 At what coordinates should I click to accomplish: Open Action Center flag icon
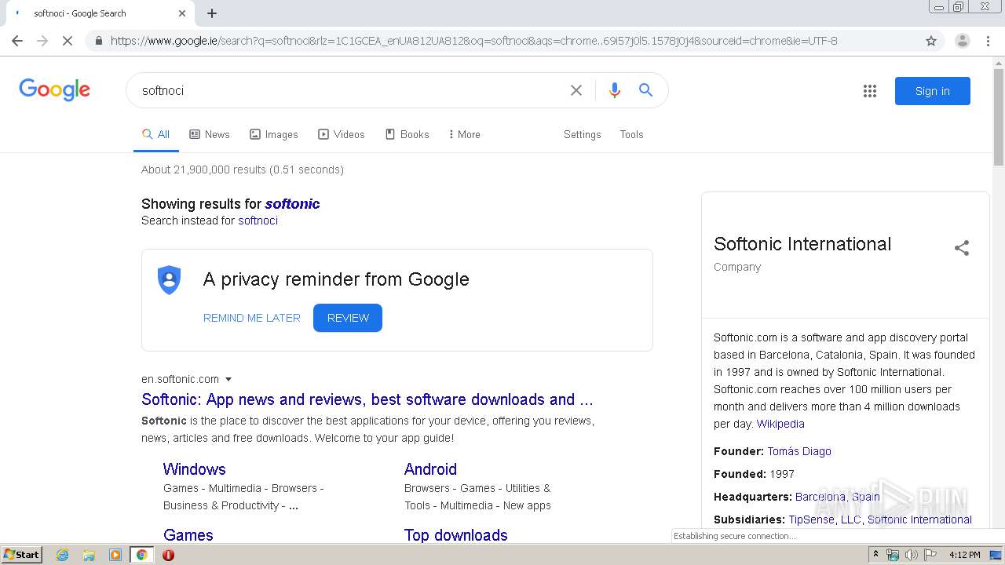929,555
